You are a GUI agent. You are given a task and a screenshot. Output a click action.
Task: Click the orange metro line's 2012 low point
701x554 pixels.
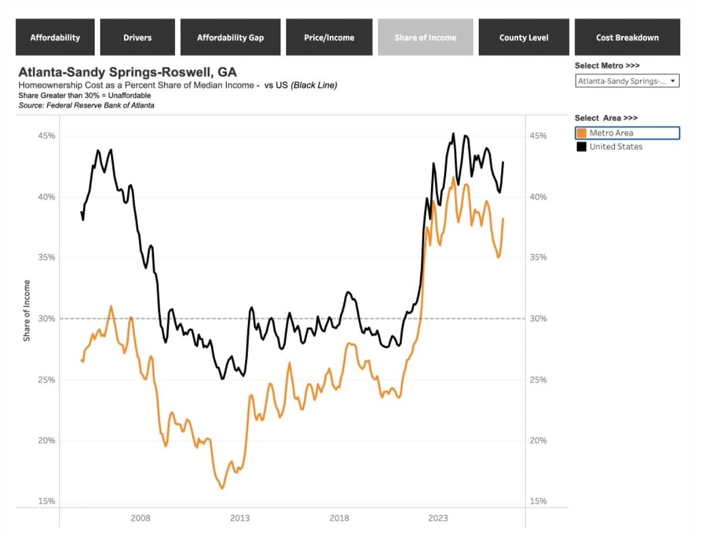pos(222,488)
